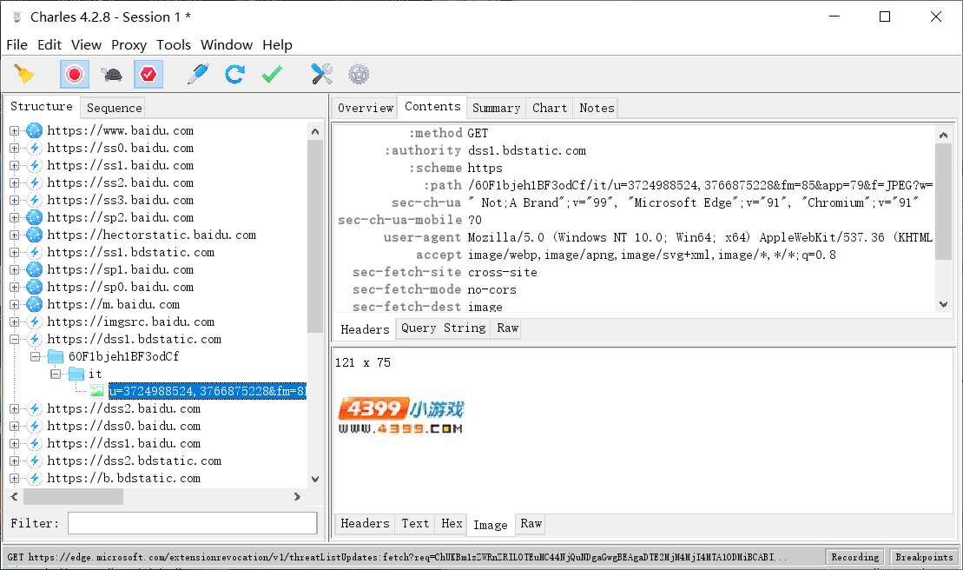
Task: Select the response Image tab
Action: coord(490,525)
